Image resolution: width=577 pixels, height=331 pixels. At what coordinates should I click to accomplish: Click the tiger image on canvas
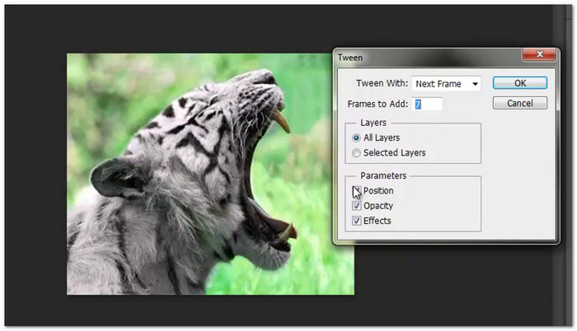[210, 174]
